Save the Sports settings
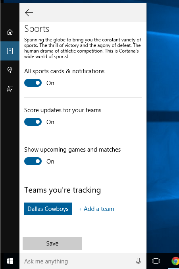This screenshot has width=179, height=269. [52, 244]
